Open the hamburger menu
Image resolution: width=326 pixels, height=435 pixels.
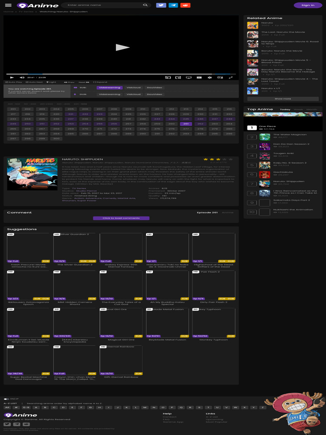click(x=8, y=5)
